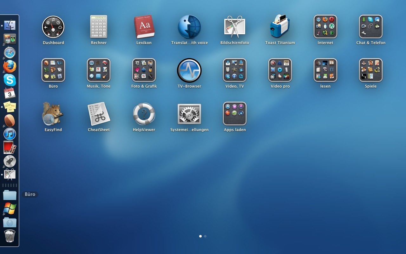Viewport: 406px width, 254px height.
Task: Switch to second Launchpad page dot
Action: [x=205, y=236]
